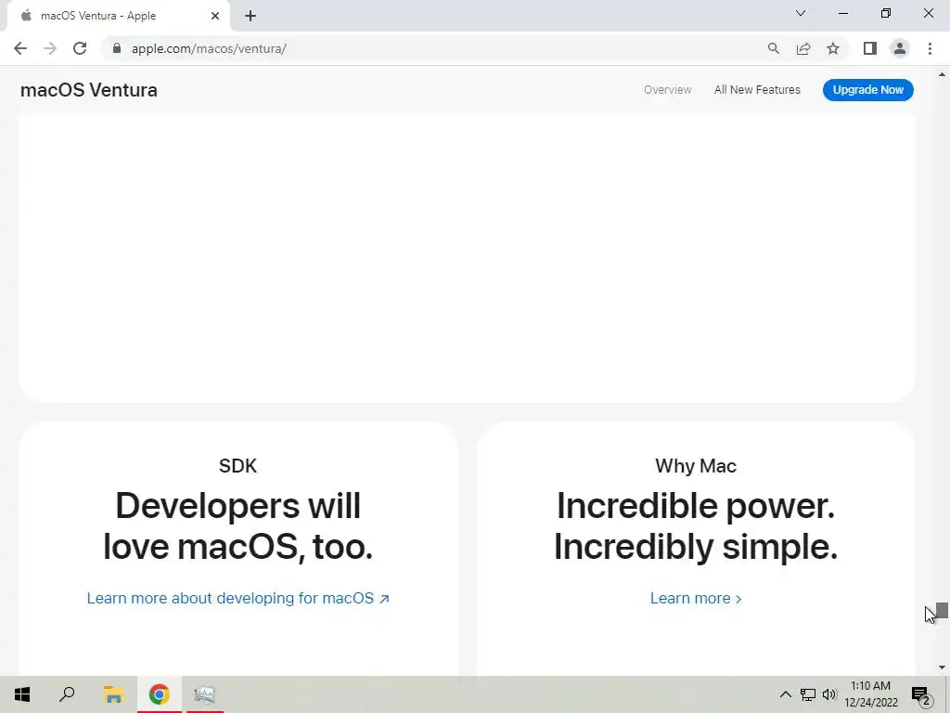This screenshot has width=950, height=713.
Task: Click the Chrome taskbar icon
Action: point(159,694)
